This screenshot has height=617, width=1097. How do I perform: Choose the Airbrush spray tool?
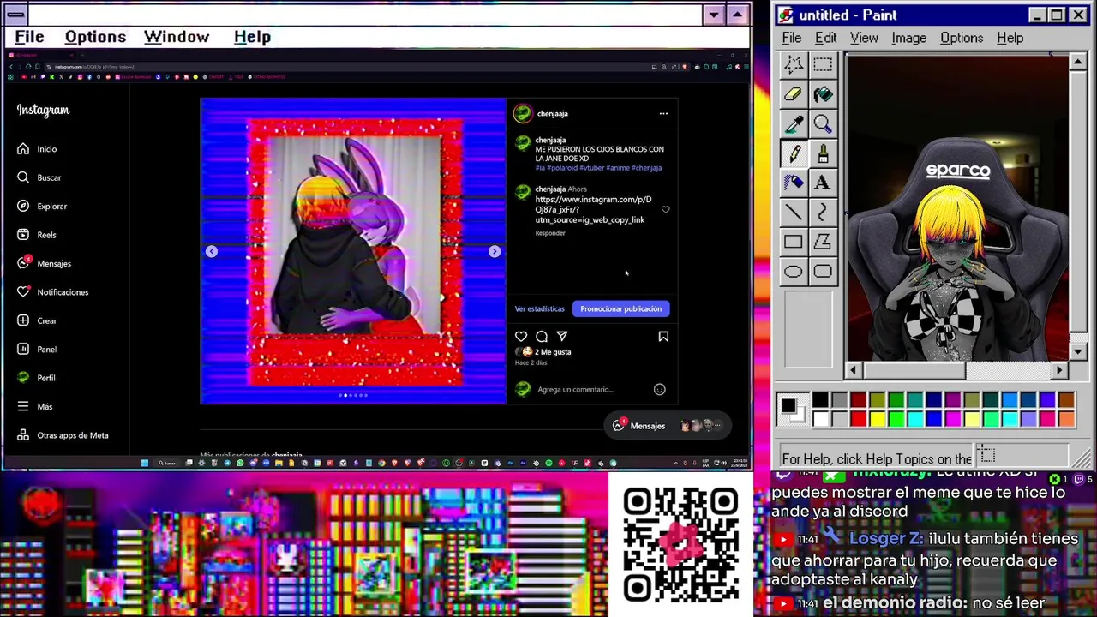coord(794,183)
